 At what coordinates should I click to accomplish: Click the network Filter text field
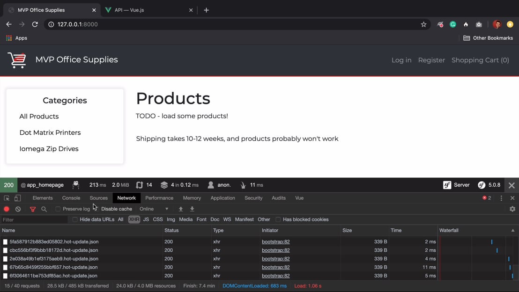pos(34,219)
